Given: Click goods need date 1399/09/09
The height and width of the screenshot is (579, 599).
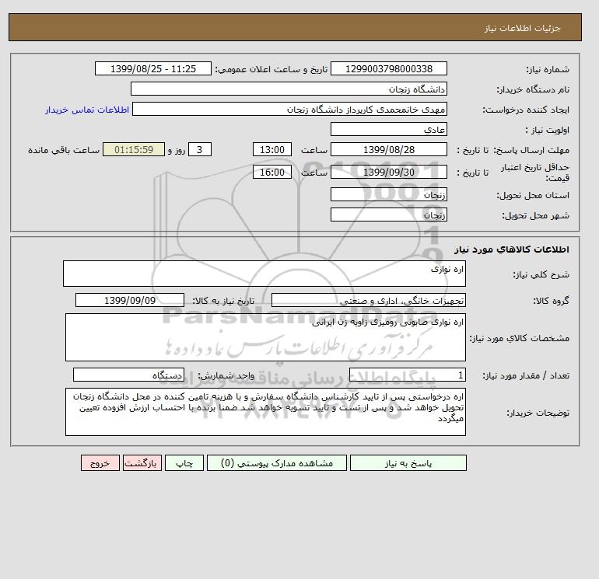Looking at the screenshot, I should pos(130,300).
